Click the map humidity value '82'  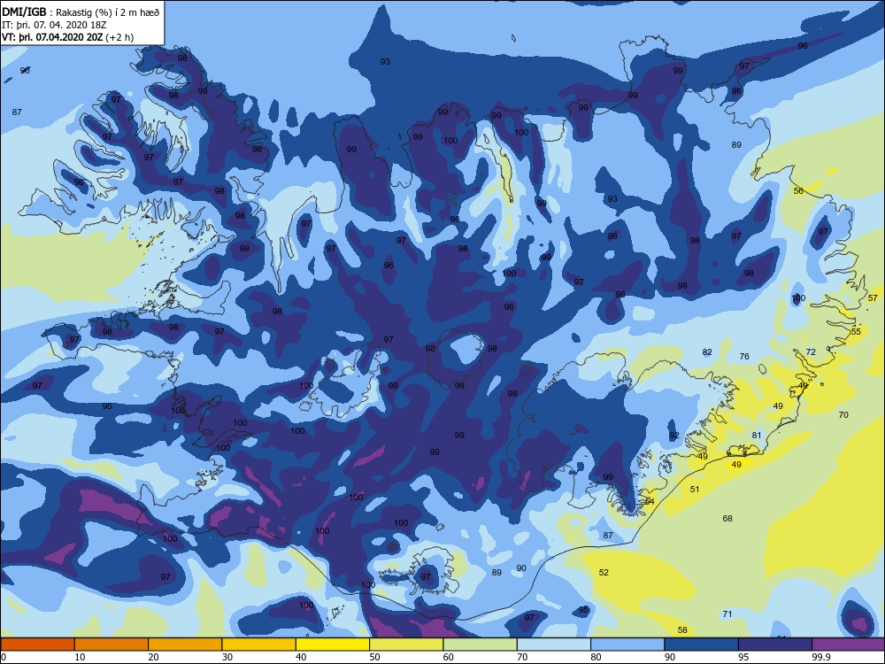(x=707, y=352)
